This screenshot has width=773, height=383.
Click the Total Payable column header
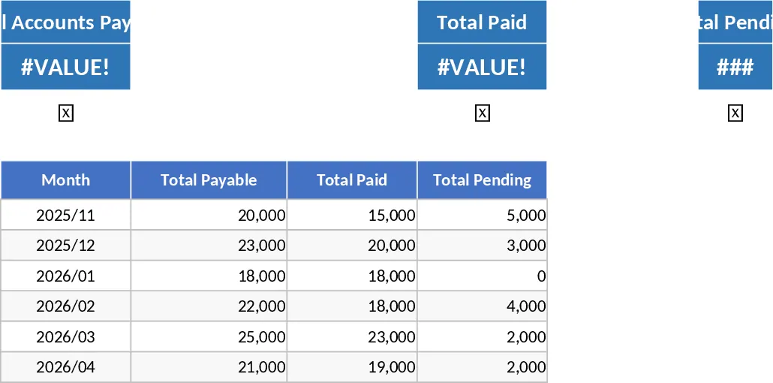209,179
